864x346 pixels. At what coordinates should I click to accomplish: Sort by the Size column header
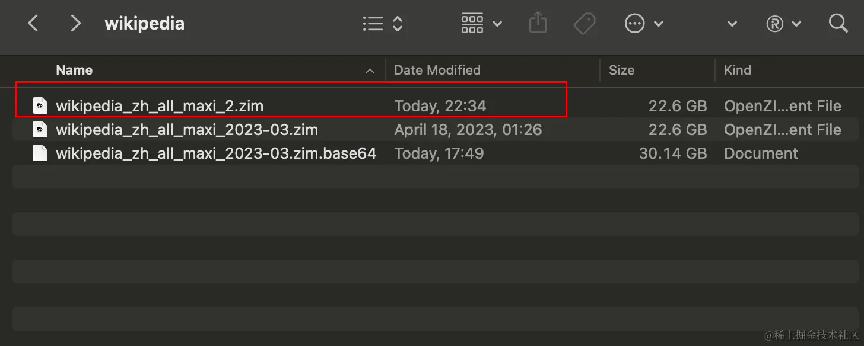click(621, 70)
